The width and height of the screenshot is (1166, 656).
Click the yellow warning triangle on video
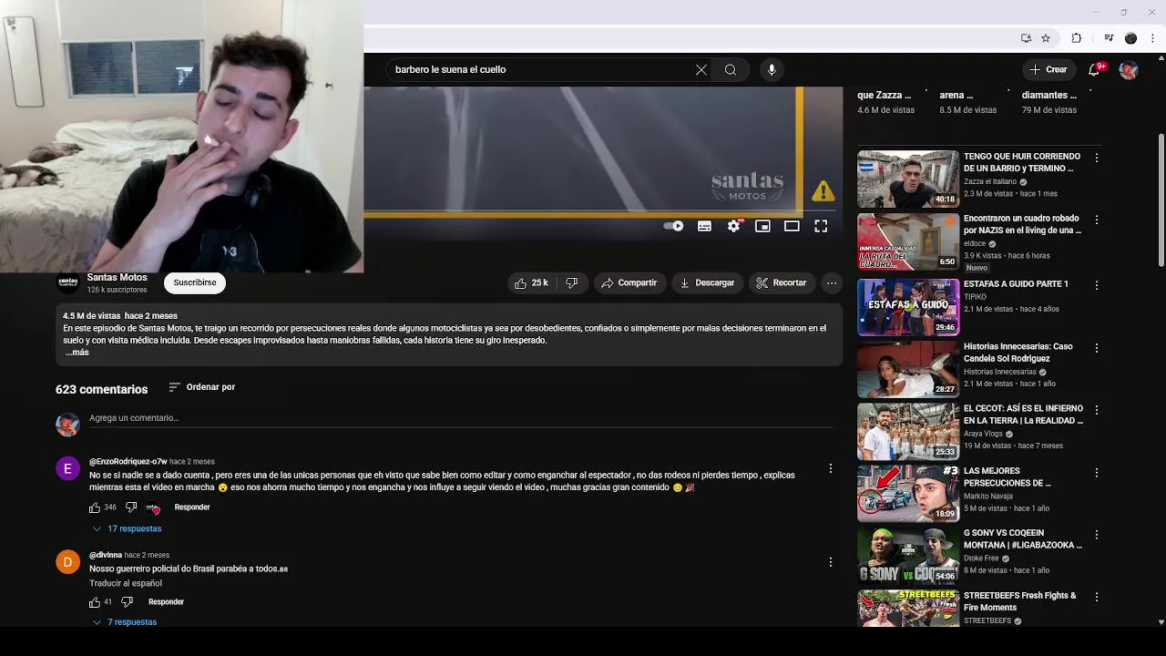pyautogui.click(x=823, y=190)
